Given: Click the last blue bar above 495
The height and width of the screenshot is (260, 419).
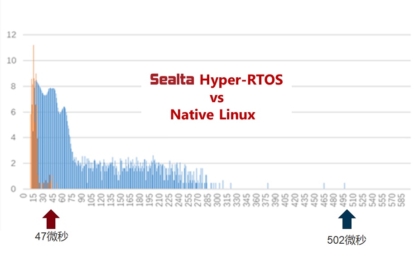Looking at the screenshot, I should [x=344, y=186].
